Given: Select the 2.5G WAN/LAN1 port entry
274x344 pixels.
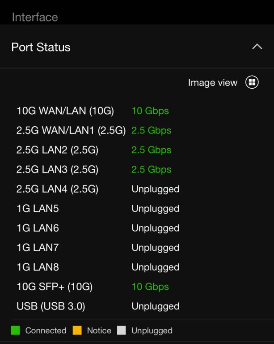Looking at the screenshot, I should click(x=71, y=130).
